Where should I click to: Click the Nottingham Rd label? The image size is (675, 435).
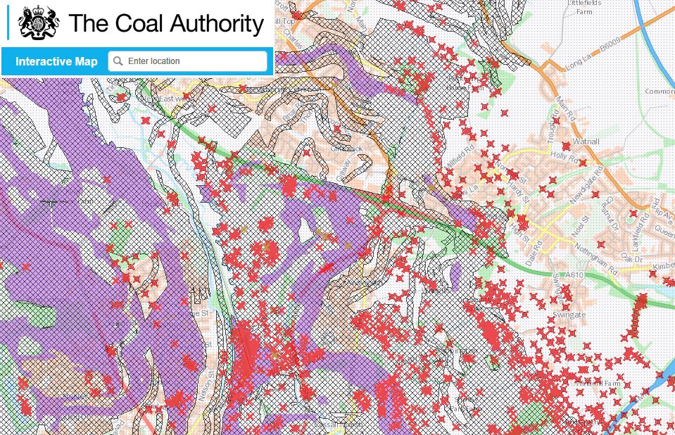click(x=596, y=256)
